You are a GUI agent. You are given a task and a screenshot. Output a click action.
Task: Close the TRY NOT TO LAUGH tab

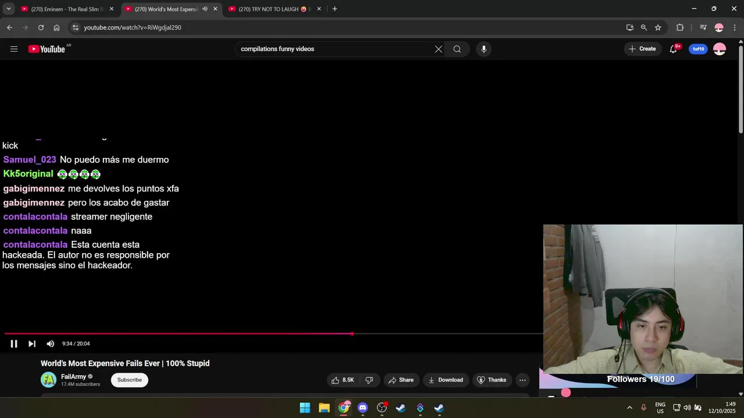pos(319,9)
